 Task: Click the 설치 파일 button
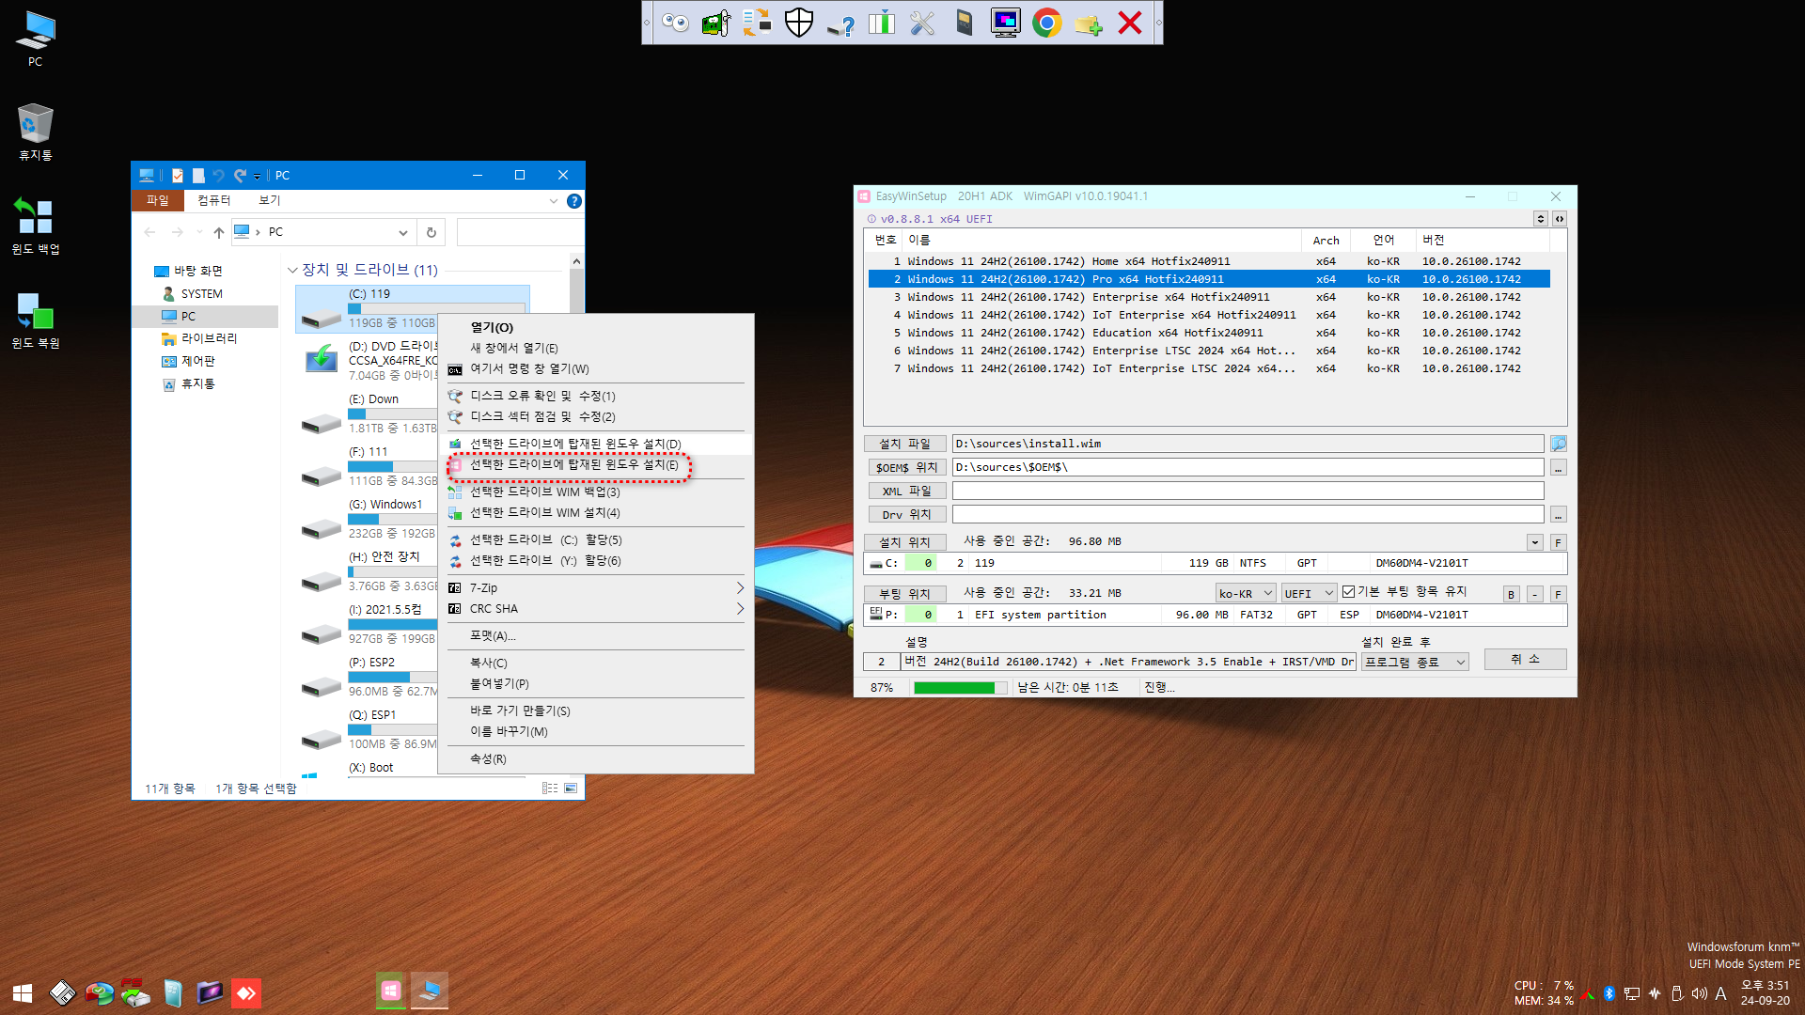click(904, 444)
